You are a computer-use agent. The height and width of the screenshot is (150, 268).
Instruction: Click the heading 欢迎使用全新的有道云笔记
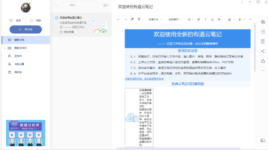[187, 34]
